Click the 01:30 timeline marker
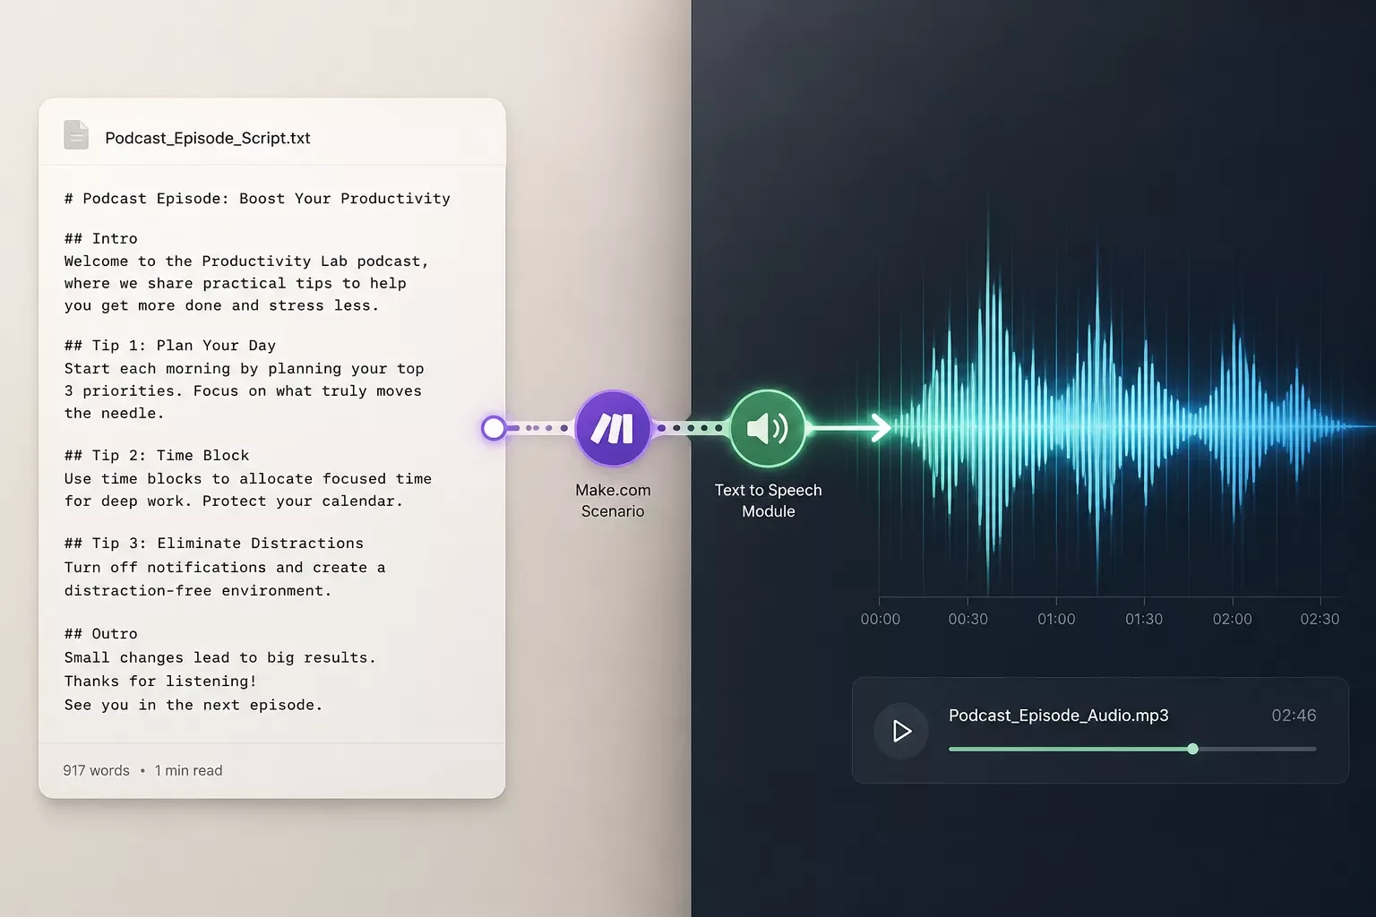The width and height of the screenshot is (1376, 917). point(1144,619)
